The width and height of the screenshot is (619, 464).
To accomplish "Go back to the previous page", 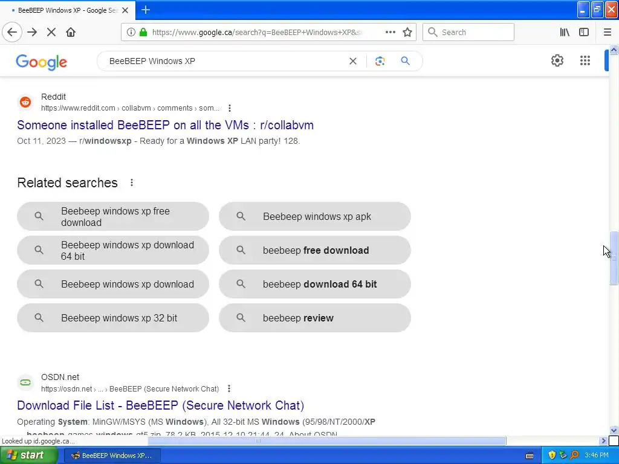I will coord(12,33).
